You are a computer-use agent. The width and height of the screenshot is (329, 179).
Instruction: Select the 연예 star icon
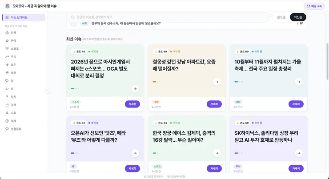pos(7,41)
